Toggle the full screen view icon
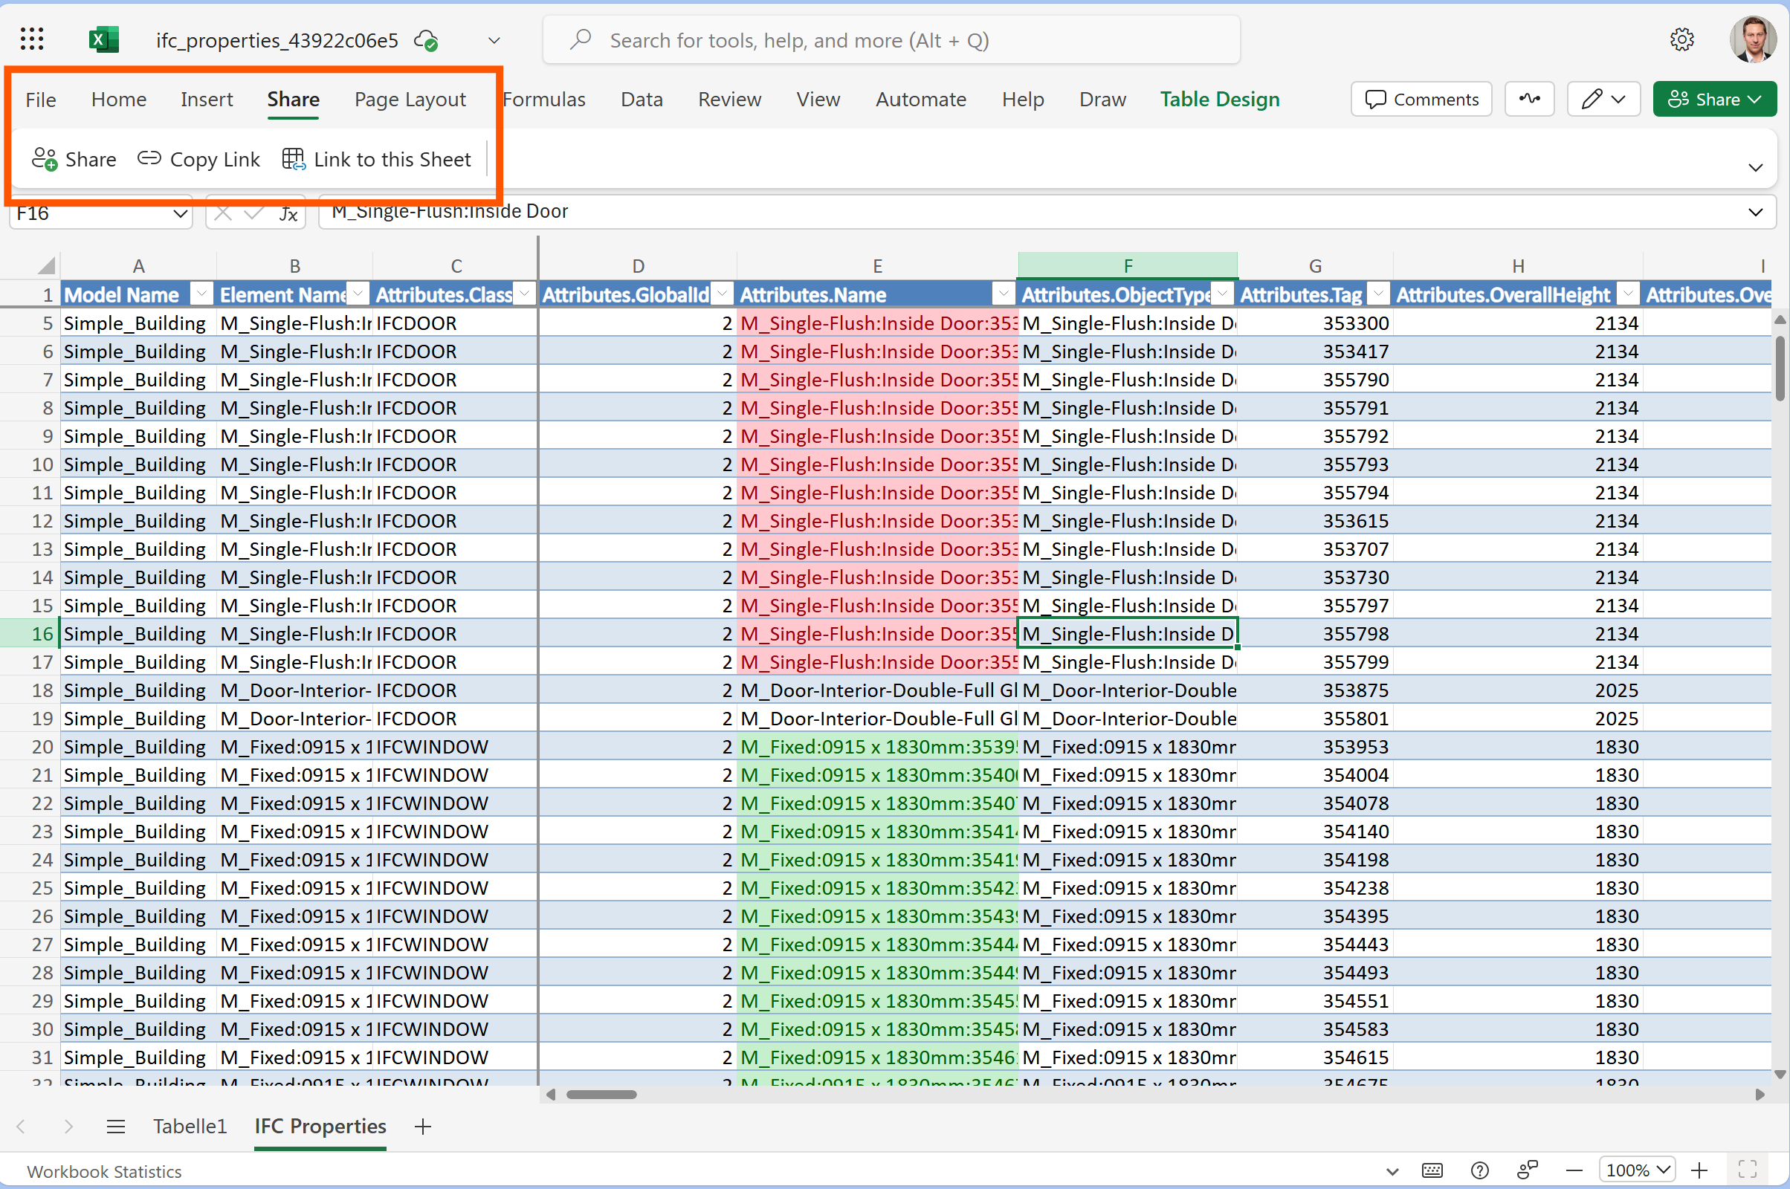 pos(1748,1170)
